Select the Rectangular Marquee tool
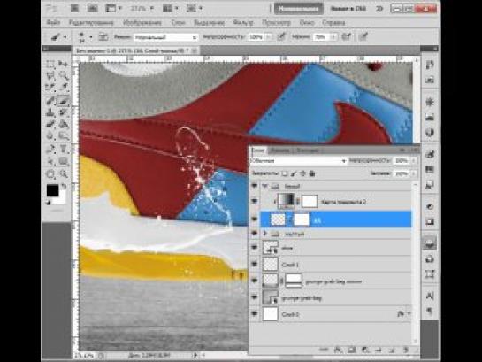482x362 pixels. [x=50, y=64]
